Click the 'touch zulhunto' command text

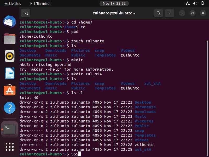click(88, 41)
